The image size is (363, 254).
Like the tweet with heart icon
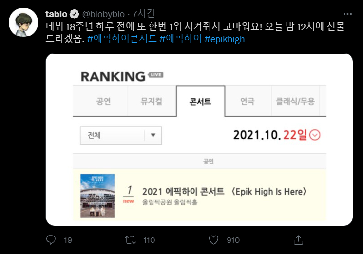point(213,240)
